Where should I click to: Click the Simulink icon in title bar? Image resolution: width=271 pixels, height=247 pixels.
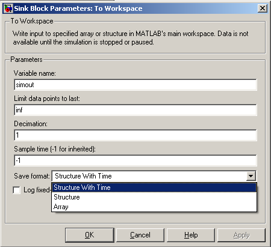click(x=8, y=8)
